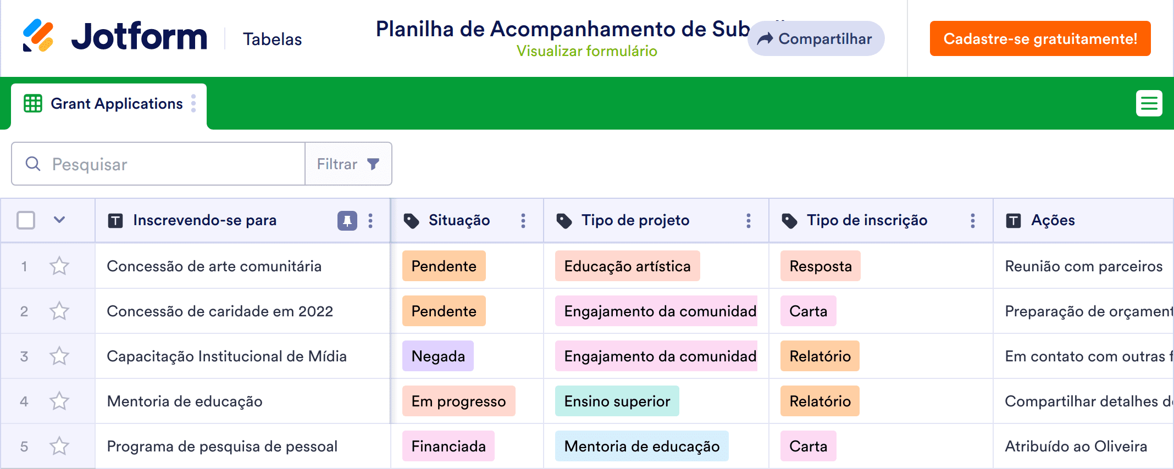
Task: Open the Pendente status dropdown in row 1
Action: click(444, 266)
